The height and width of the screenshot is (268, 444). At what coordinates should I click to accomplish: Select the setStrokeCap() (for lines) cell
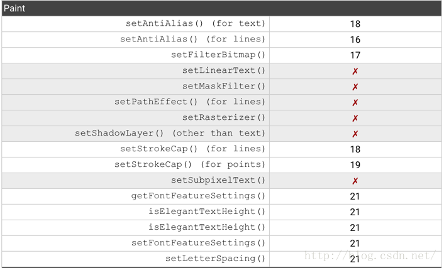coord(192,149)
